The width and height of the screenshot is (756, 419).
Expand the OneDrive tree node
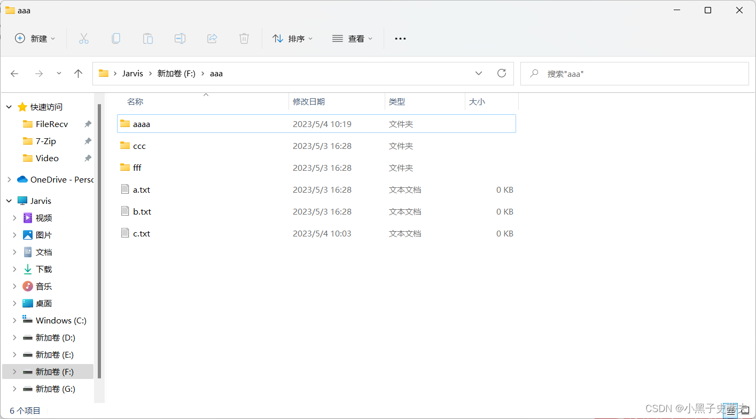click(9, 179)
